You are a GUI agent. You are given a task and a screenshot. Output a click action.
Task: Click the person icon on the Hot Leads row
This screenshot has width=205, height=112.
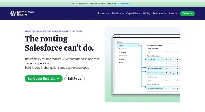[x=174, y=59]
